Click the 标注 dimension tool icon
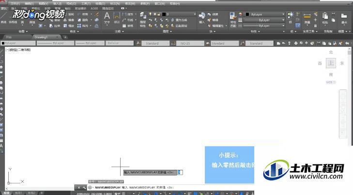353x195 pixels. (x=117, y=18)
